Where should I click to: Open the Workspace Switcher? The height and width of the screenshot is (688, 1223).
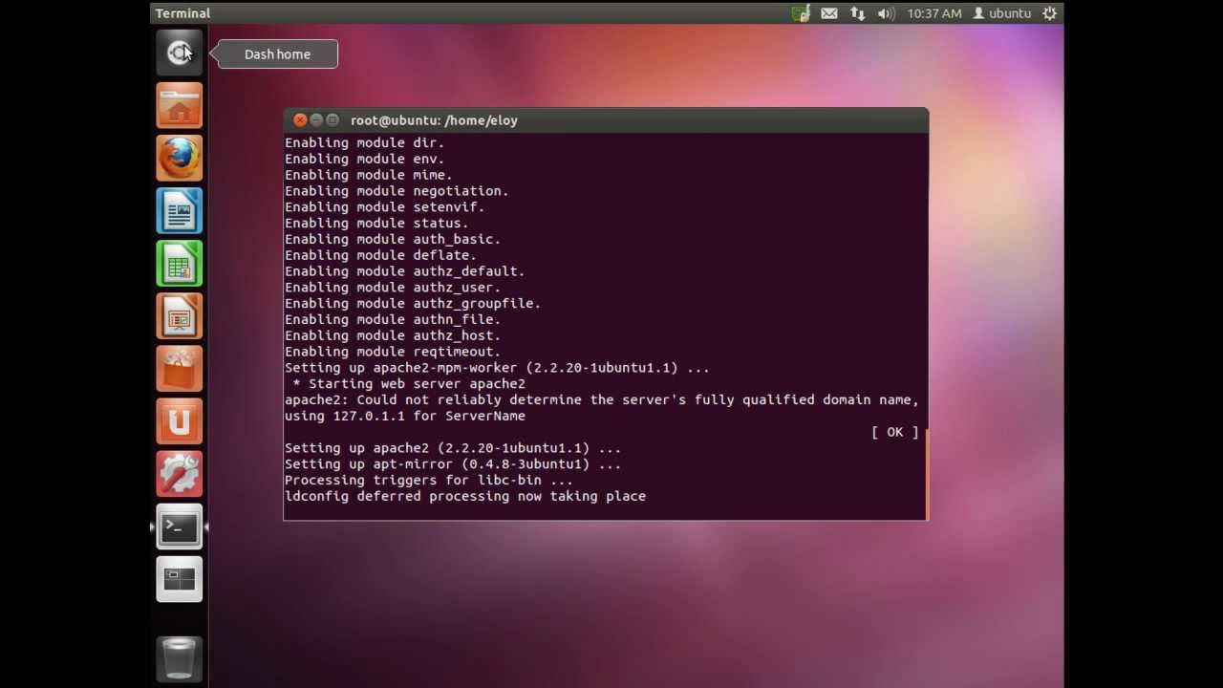[x=180, y=579]
